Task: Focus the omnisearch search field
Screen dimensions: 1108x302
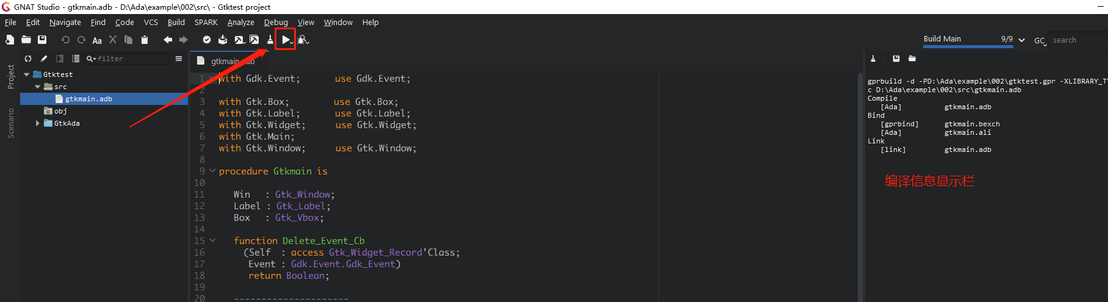Action: (1079, 40)
